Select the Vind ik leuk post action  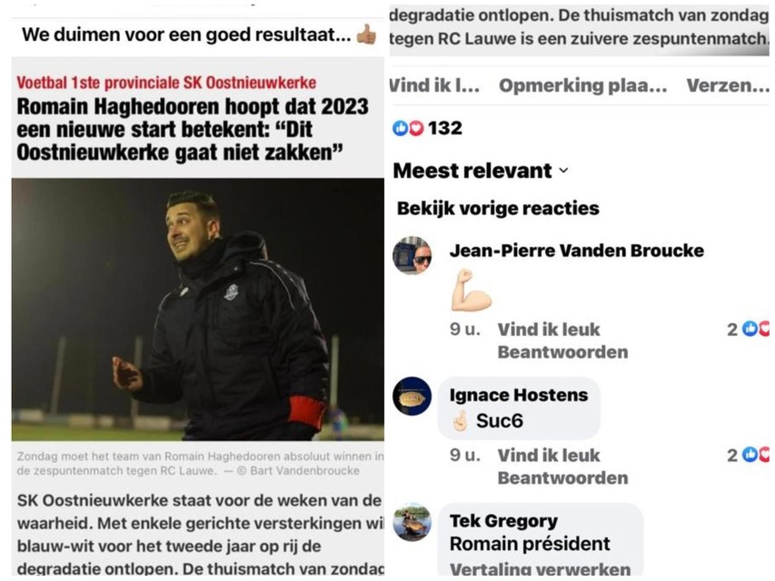(434, 85)
